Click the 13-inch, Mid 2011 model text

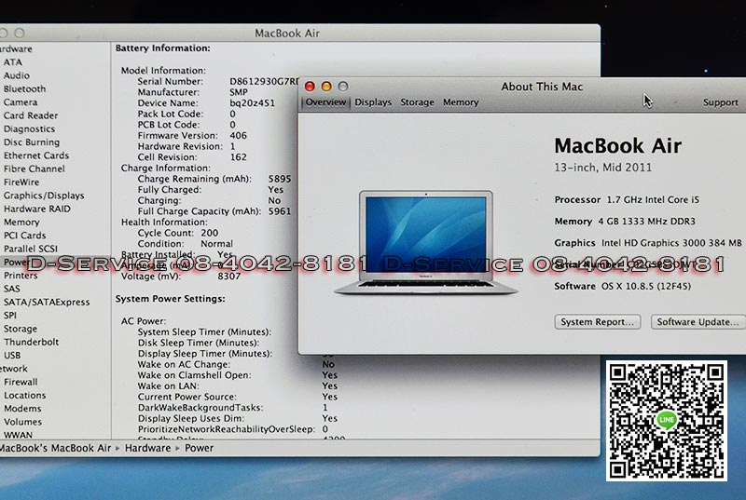(602, 168)
